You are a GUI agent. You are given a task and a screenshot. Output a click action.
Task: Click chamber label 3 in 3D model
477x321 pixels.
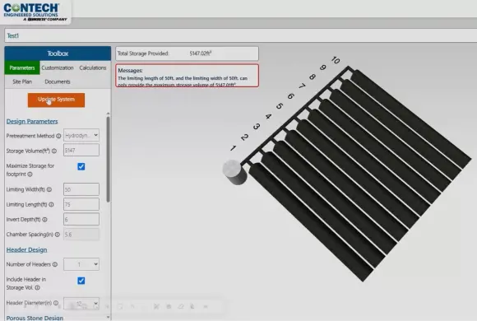257,127
